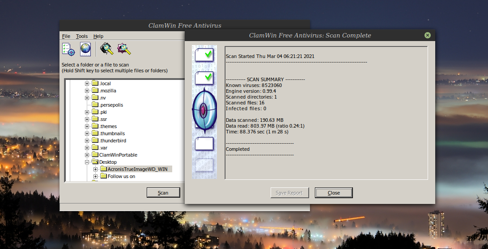The image size is (488, 249).
Task: Select the AcronisTrueImageWD_WIN label
Action: pyautogui.click(x=138, y=169)
